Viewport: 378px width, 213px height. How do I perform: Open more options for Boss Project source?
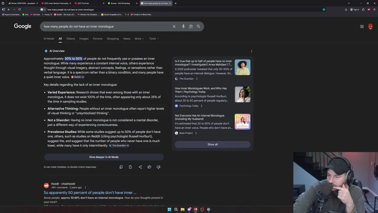[195, 133]
